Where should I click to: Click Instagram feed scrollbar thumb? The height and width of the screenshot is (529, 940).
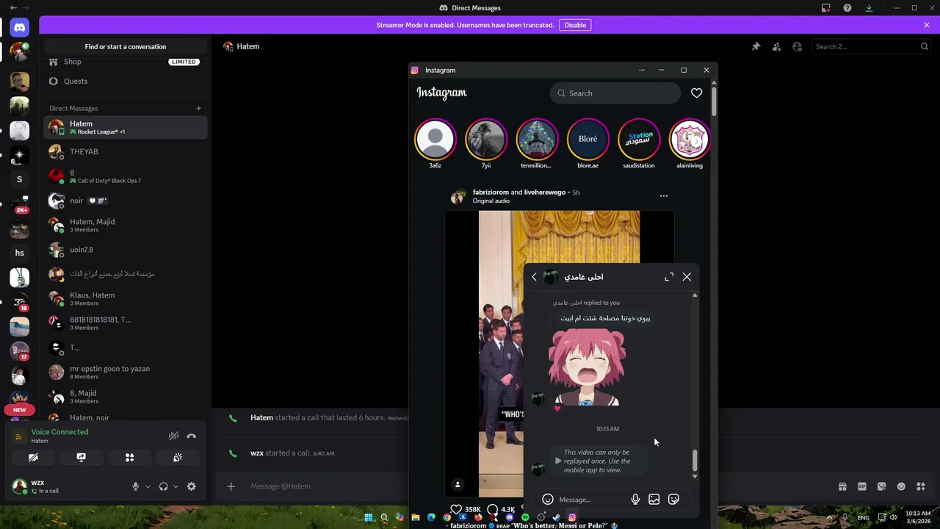point(714,100)
